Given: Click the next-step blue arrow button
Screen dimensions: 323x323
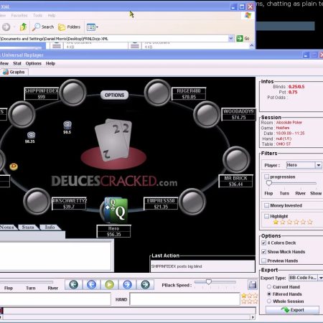Looking at the screenshot, I should tap(127, 284).
